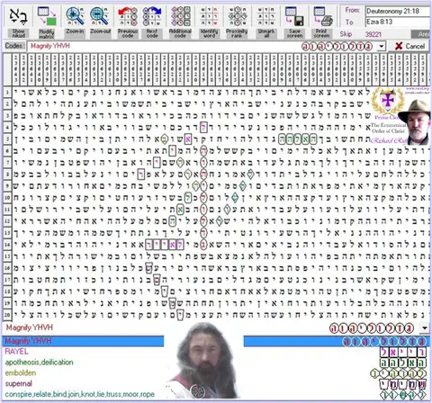The width and height of the screenshot is (432, 403).
Task: Go to Next code icon
Action: pyautogui.click(x=152, y=16)
